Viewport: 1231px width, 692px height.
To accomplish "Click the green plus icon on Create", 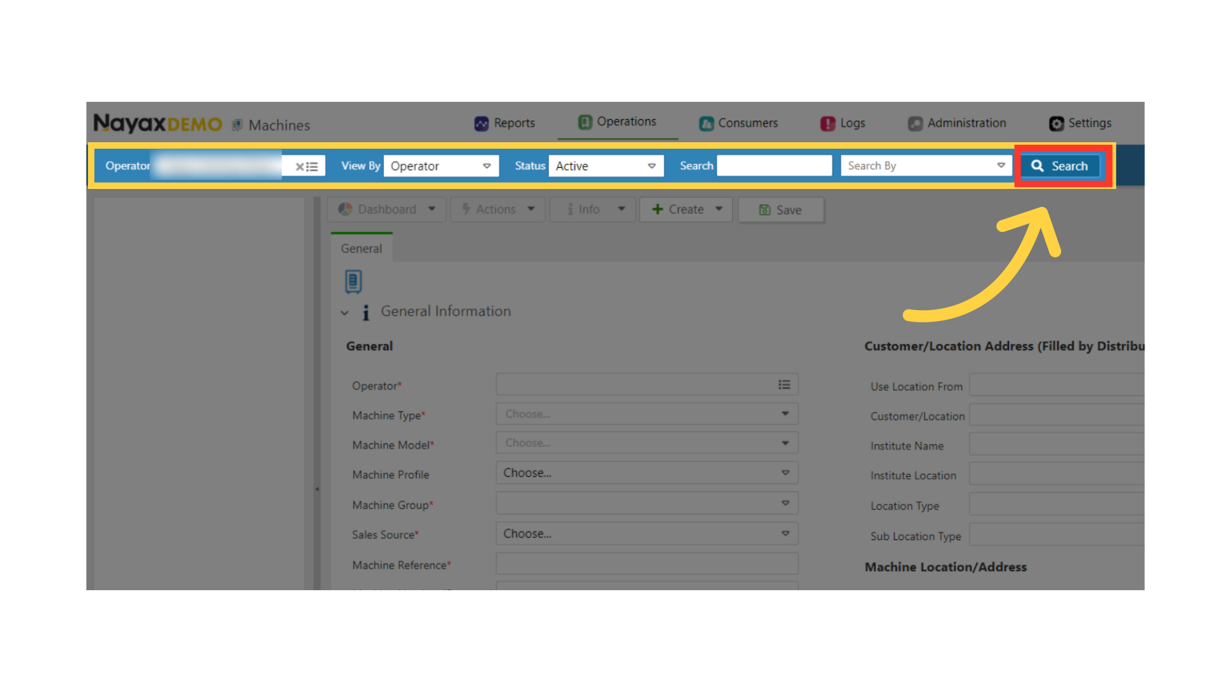I will pyautogui.click(x=657, y=209).
